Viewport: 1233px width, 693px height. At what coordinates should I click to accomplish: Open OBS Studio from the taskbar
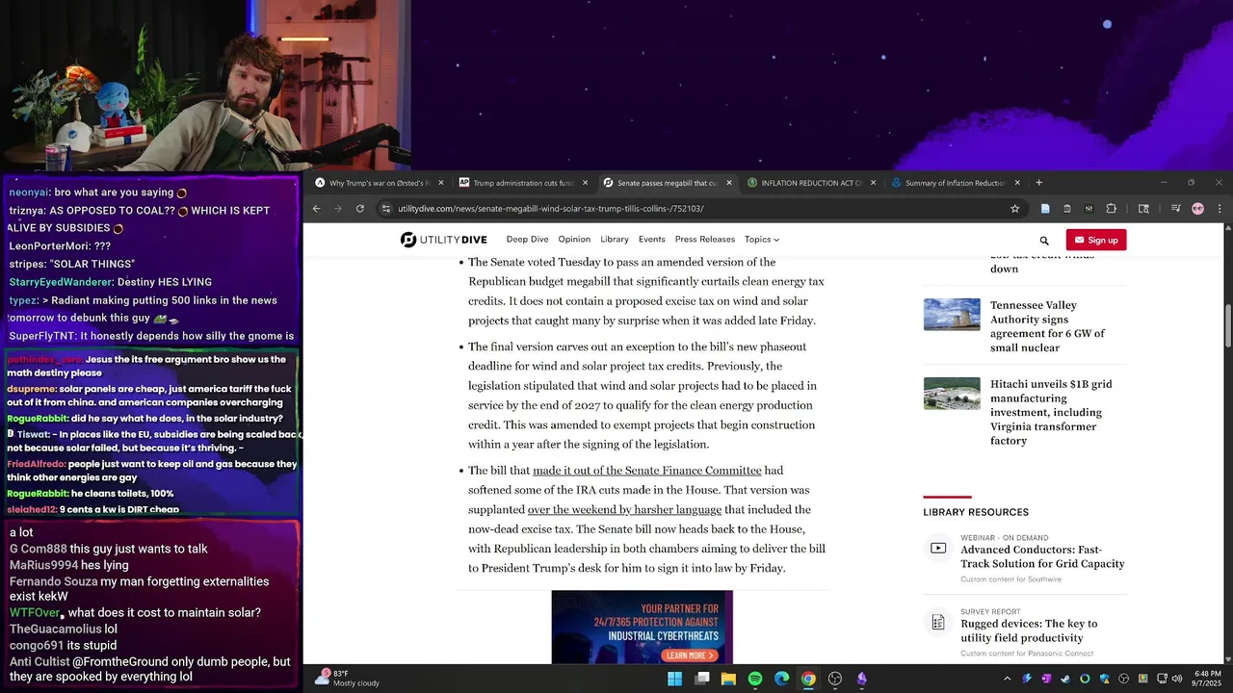click(835, 679)
